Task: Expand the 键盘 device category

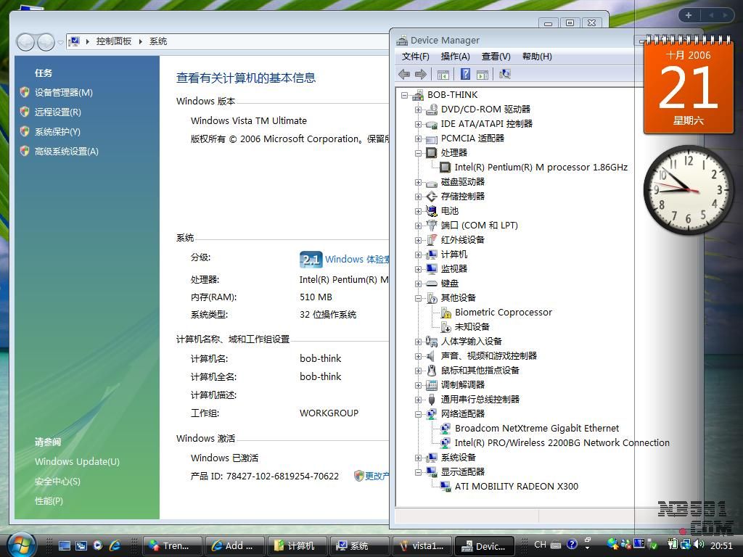Action: coord(418,284)
